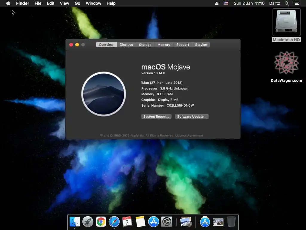
Task: Open the Window menu
Action: [x=94, y=3]
